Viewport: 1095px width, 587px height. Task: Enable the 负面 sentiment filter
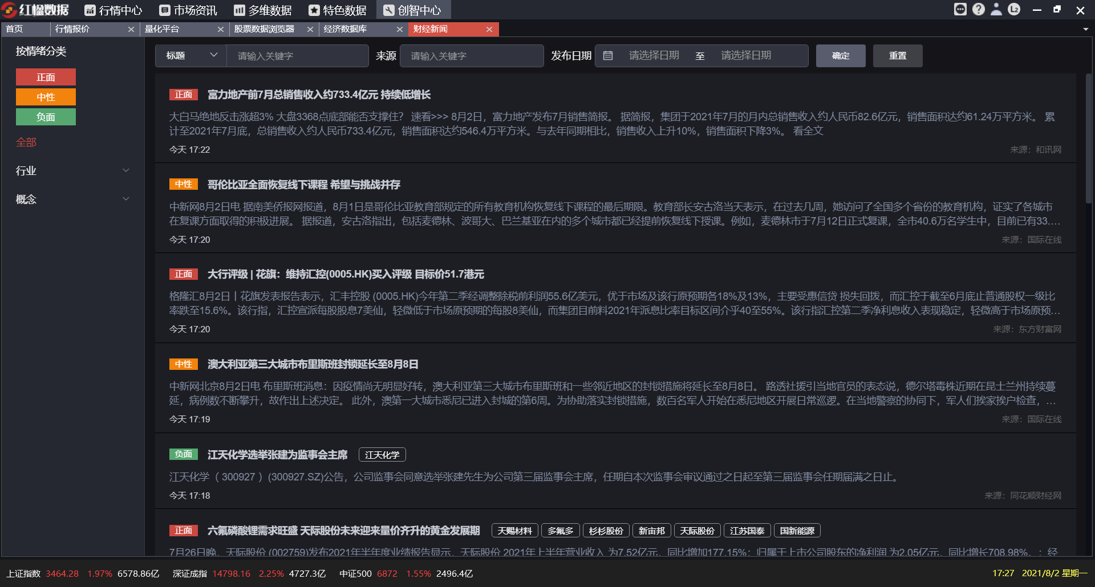[x=46, y=116]
